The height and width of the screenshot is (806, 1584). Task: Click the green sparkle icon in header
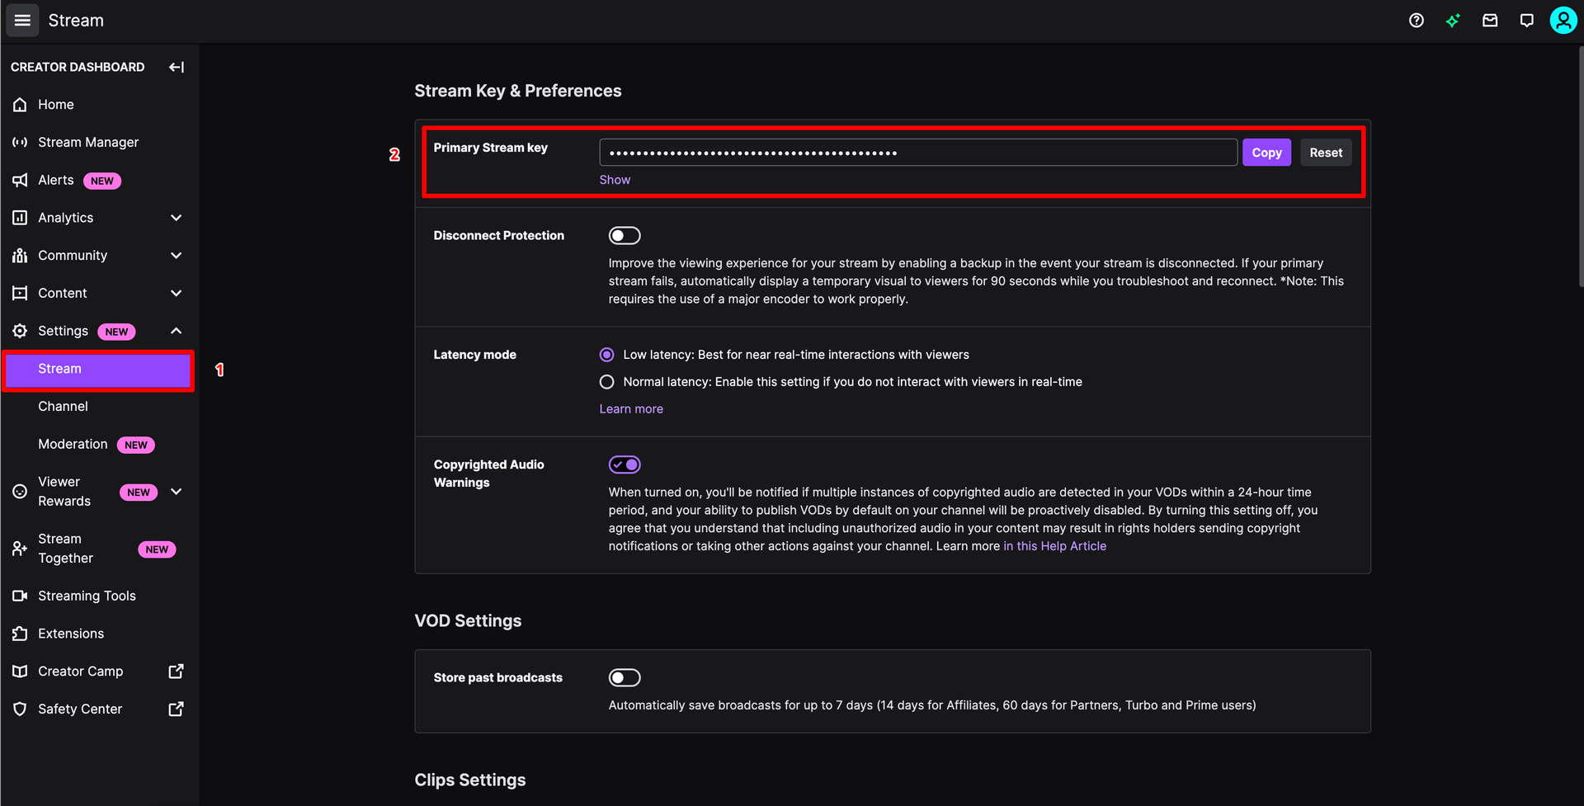coord(1453,21)
